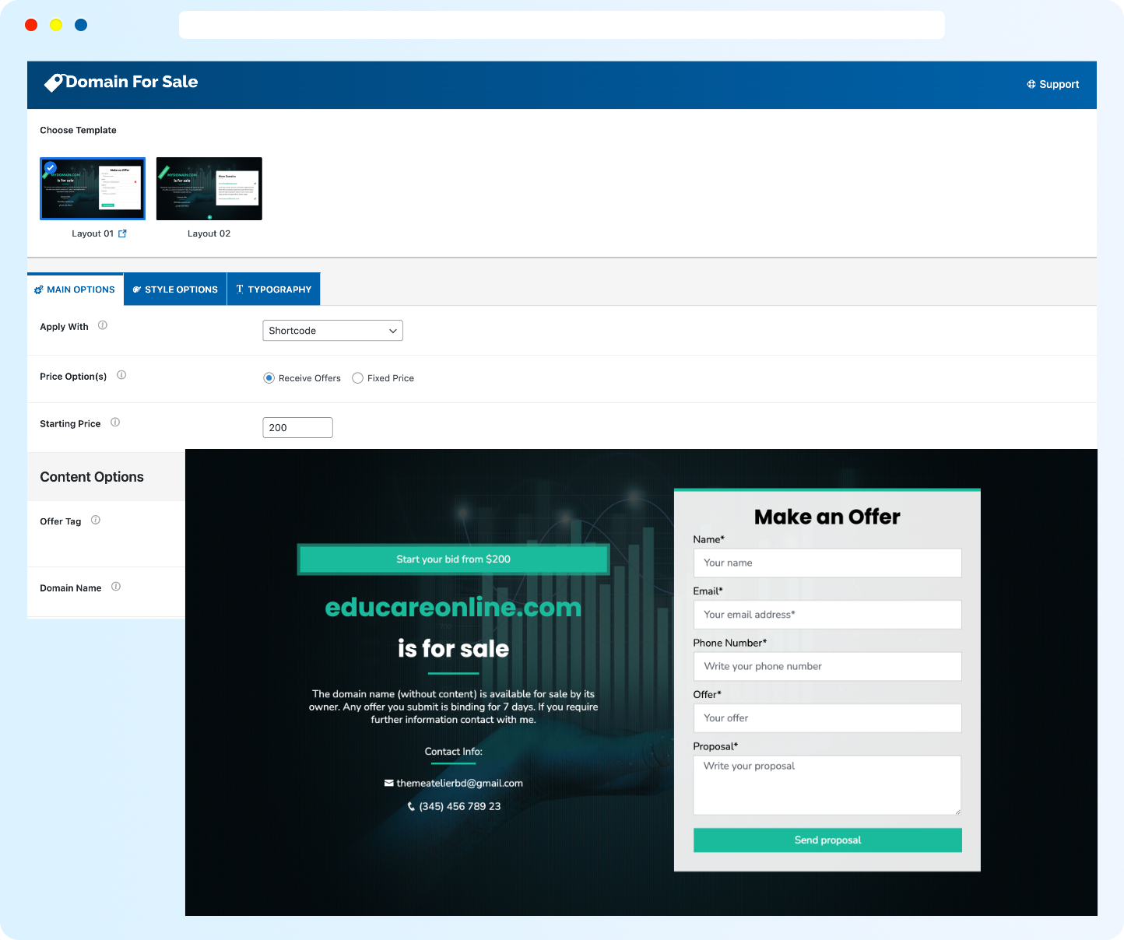This screenshot has width=1124, height=940.
Task: Open the Apply With Shortcode dropdown
Action: point(332,331)
